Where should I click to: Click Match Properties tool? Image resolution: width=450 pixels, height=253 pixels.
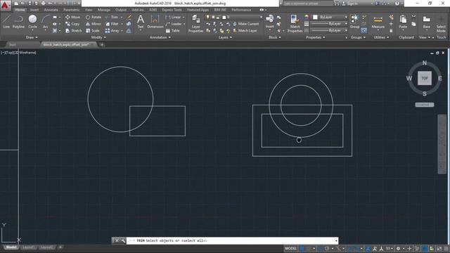coord(295,23)
